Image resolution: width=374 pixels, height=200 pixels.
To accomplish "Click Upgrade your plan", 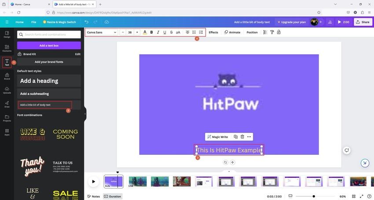I will point(292,22).
